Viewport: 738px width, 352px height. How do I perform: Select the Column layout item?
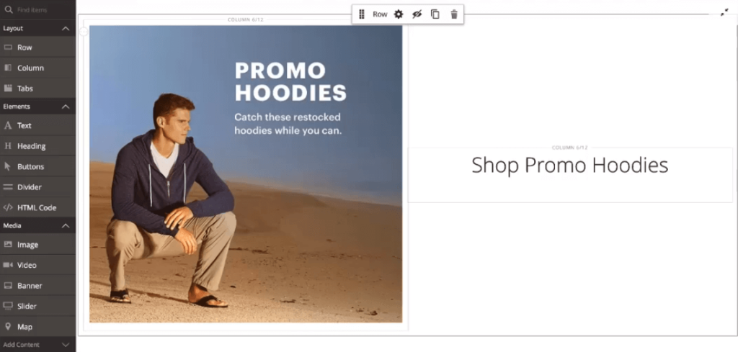pyautogui.click(x=37, y=68)
